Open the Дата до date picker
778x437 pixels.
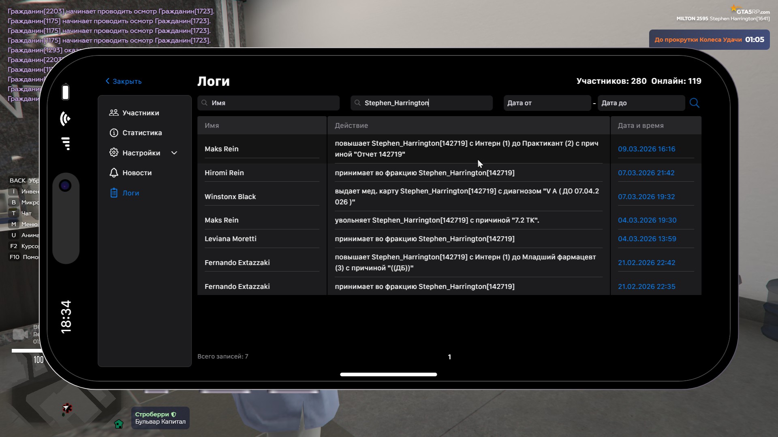(x=641, y=103)
